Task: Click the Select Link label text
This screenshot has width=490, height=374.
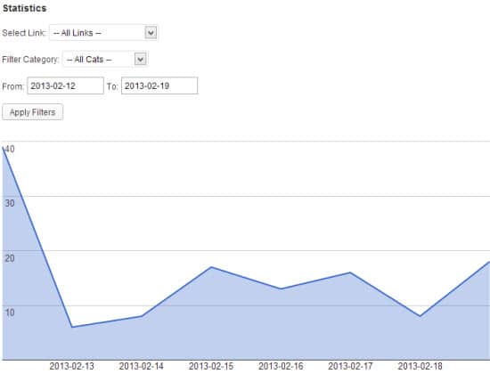Action: [x=24, y=33]
